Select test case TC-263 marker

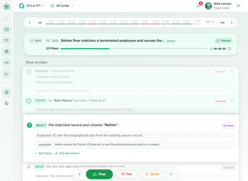pyautogui.click(x=134, y=23)
